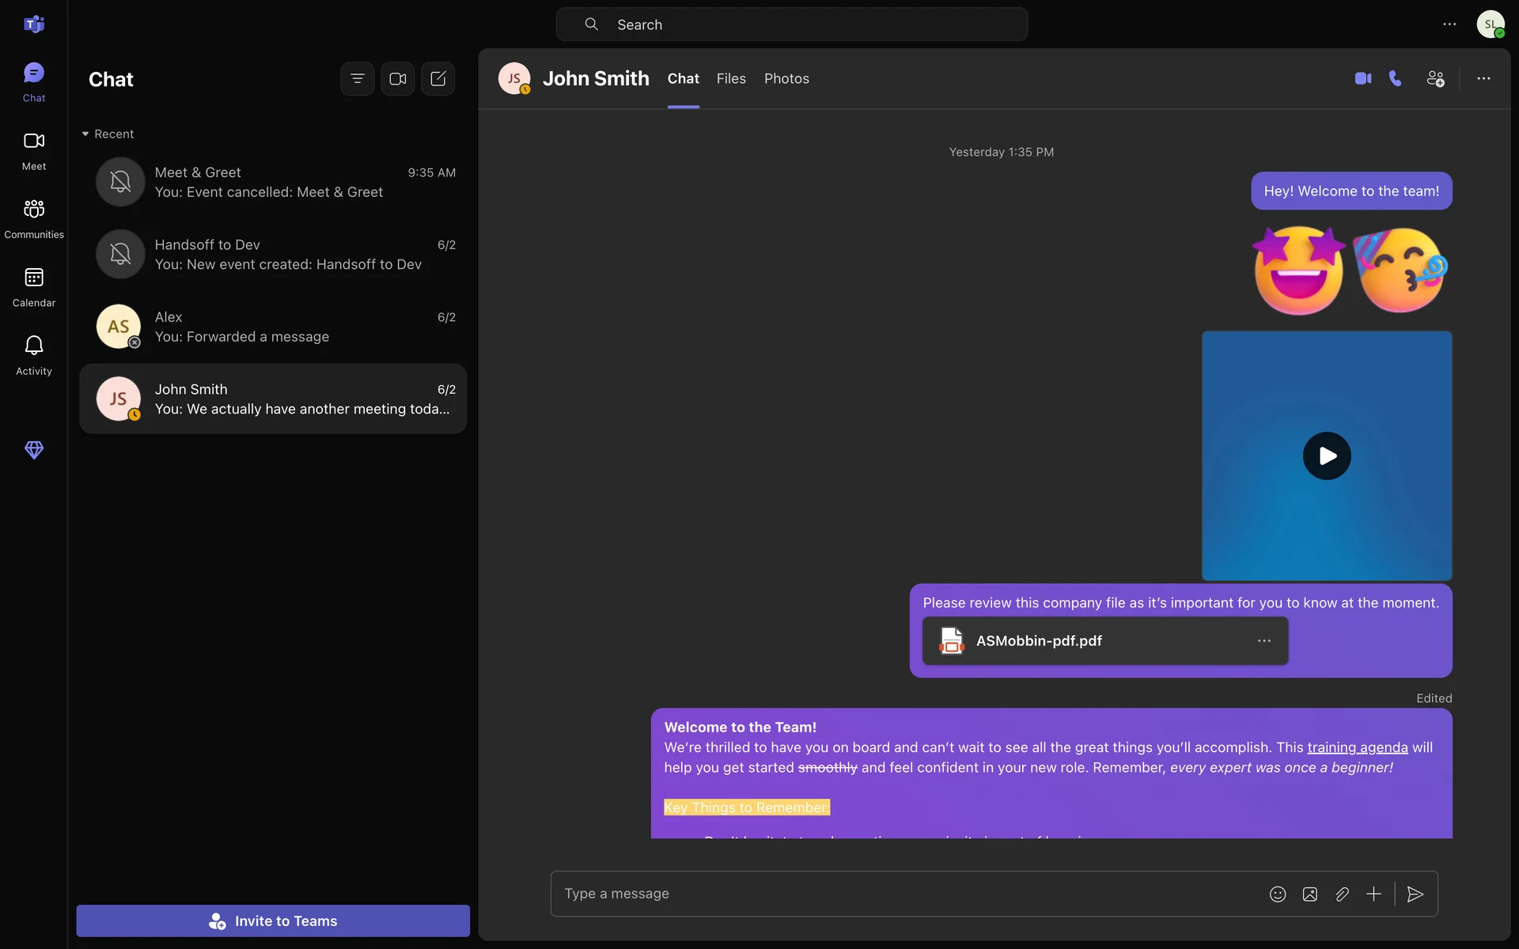Open Activity notifications in the sidebar
Image resolution: width=1519 pixels, height=949 pixels.
[33, 354]
